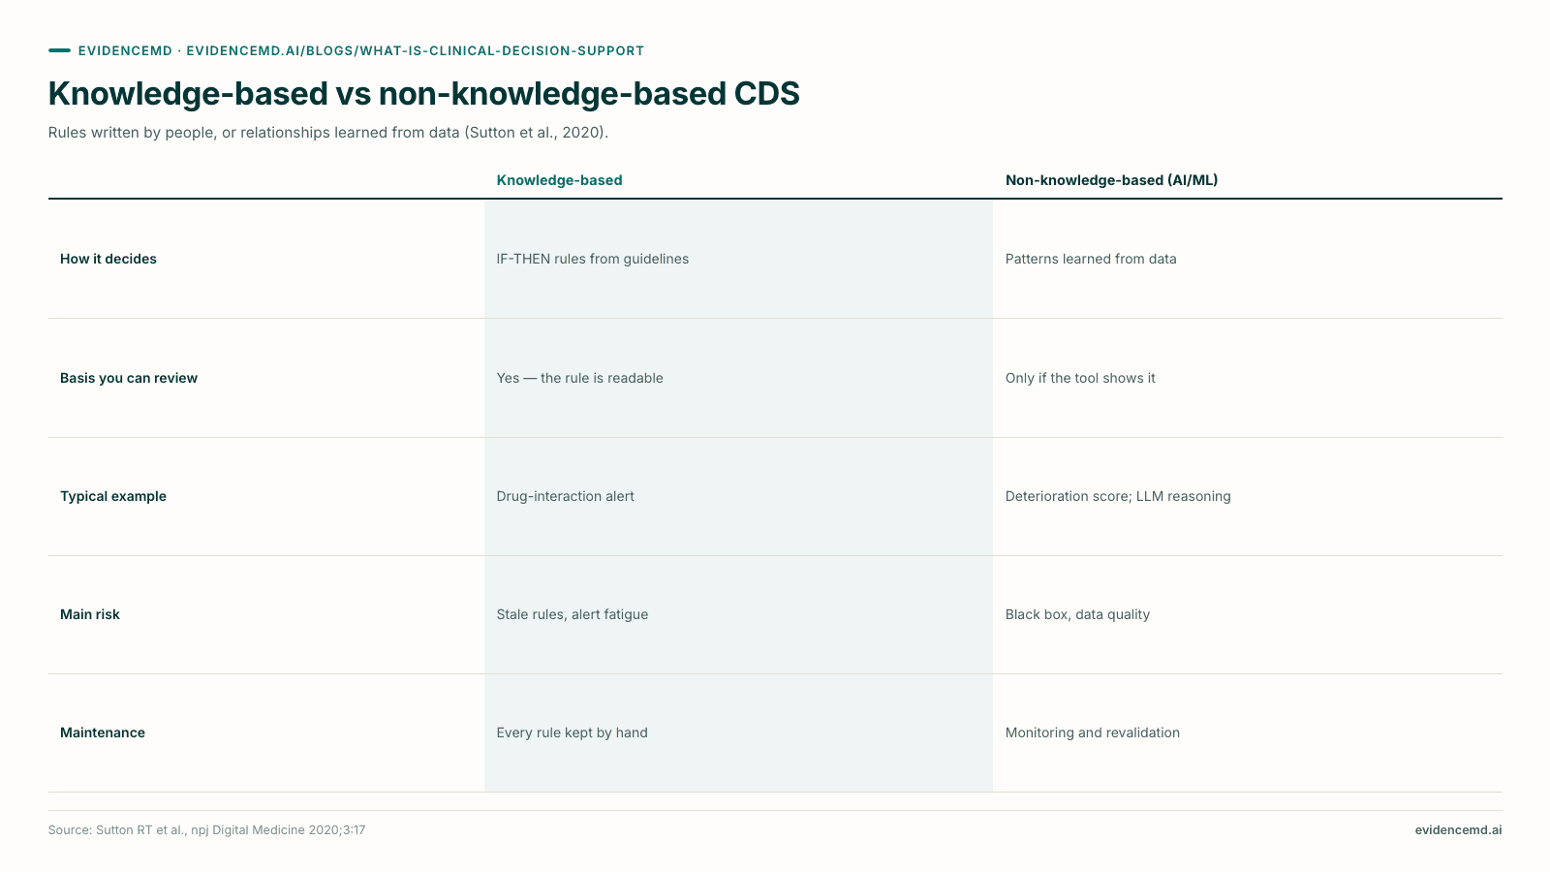This screenshot has width=1550, height=872.
Task: Select the 'How it decides' row label
Action: pos(108,259)
